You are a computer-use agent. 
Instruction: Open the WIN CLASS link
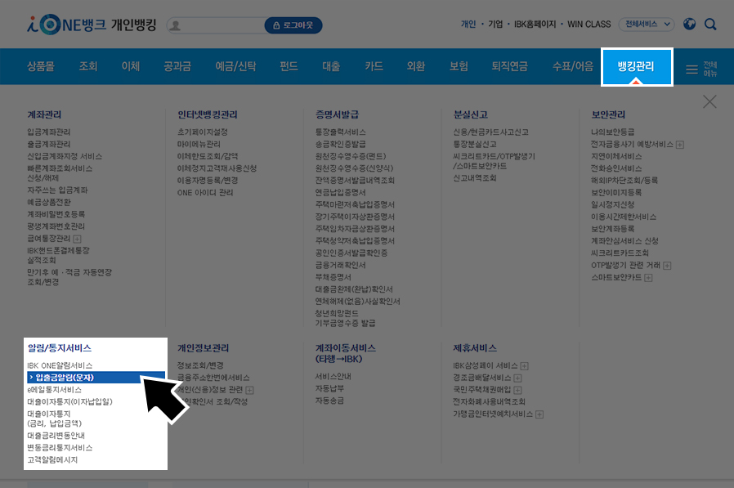point(589,24)
